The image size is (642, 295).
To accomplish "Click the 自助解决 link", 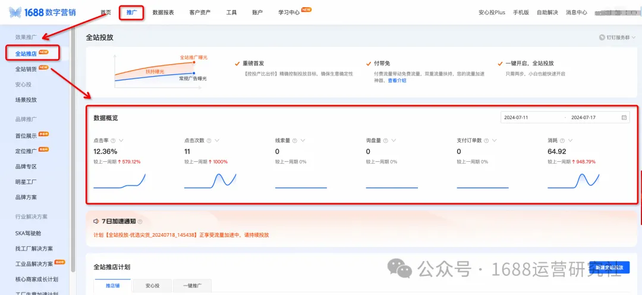I will coord(547,12).
